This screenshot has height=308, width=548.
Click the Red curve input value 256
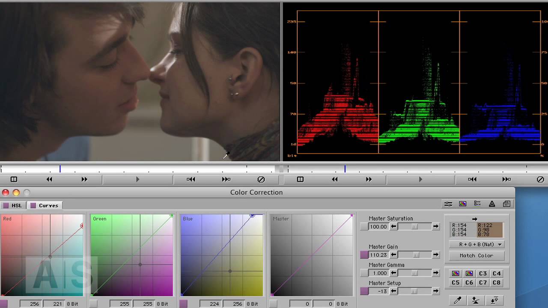(x=30, y=304)
